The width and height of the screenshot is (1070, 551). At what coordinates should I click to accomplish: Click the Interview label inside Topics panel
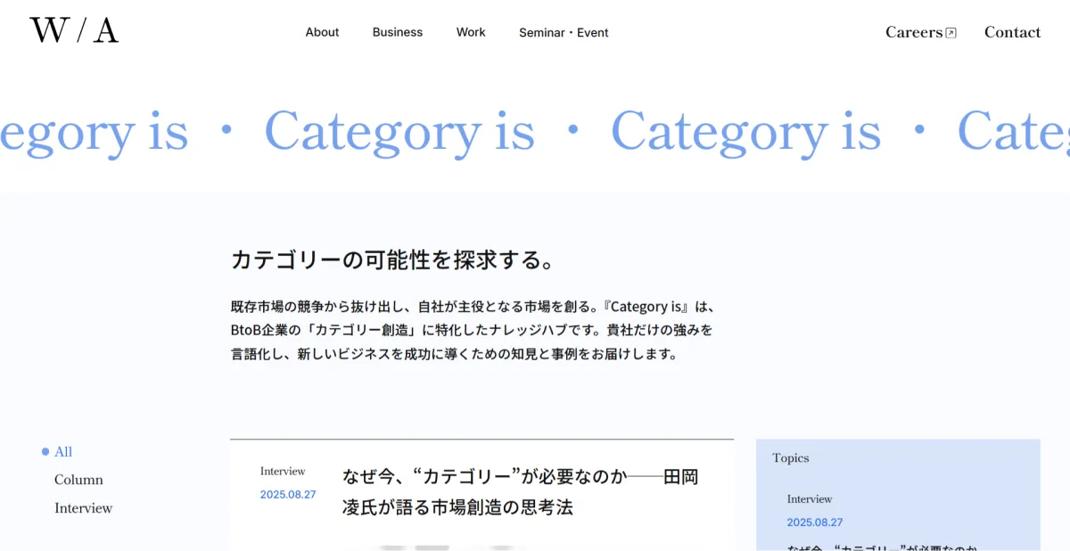click(x=810, y=499)
